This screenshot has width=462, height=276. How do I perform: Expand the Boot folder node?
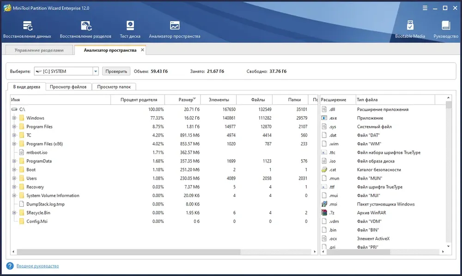(x=14, y=169)
